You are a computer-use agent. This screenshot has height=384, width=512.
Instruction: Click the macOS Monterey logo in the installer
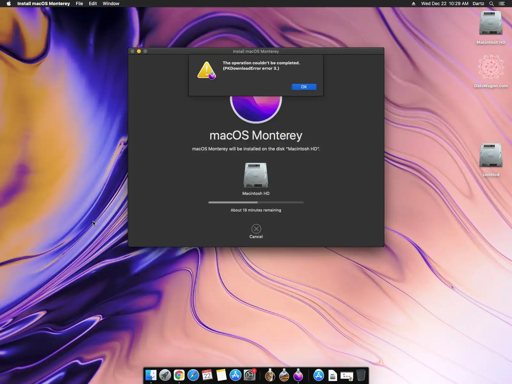pos(256,109)
